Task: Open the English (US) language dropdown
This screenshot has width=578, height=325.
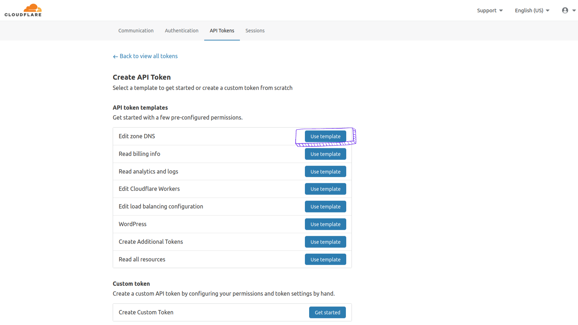Action: (532, 11)
